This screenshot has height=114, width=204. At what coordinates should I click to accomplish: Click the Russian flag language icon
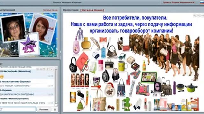202,2
